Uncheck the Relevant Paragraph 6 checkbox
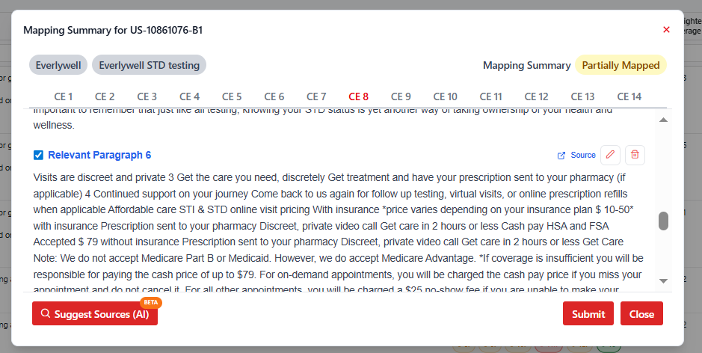The image size is (702, 353). point(38,155)
